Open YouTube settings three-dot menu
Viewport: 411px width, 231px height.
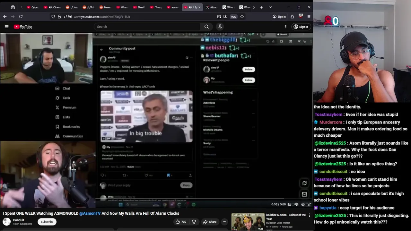286,27
